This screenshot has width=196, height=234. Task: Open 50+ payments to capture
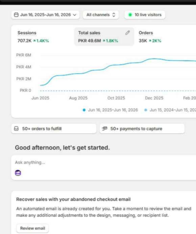pos(142,129)
